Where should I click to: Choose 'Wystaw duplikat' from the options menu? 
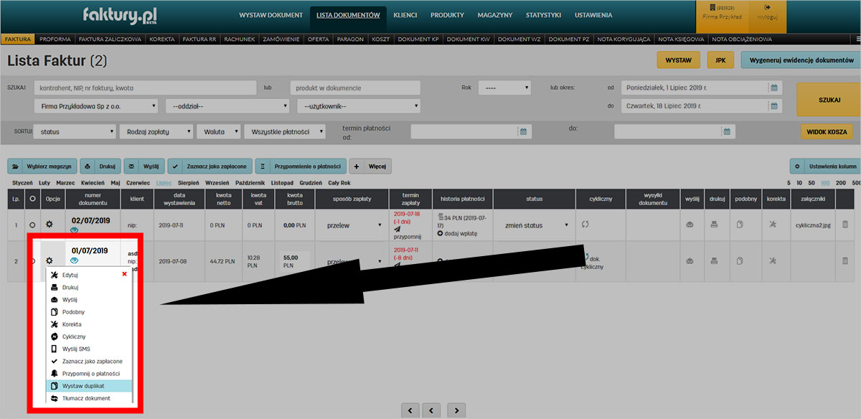[x=83, y=386]
